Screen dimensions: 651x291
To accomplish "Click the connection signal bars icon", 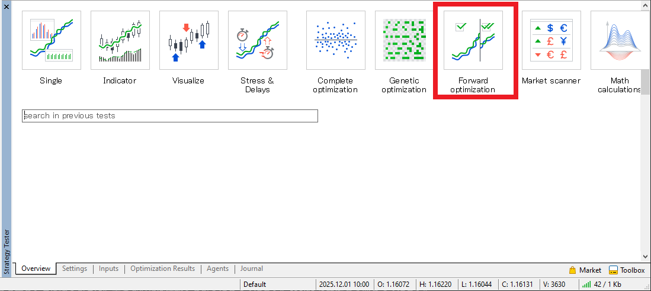I will (x=586, y=284).
